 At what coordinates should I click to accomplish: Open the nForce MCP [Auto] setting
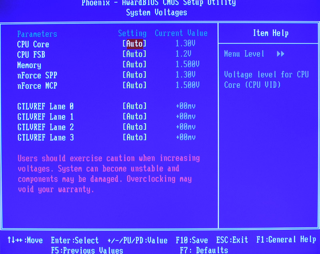pos(134,85)
